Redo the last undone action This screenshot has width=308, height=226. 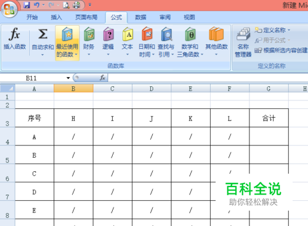tap(51, 5)
